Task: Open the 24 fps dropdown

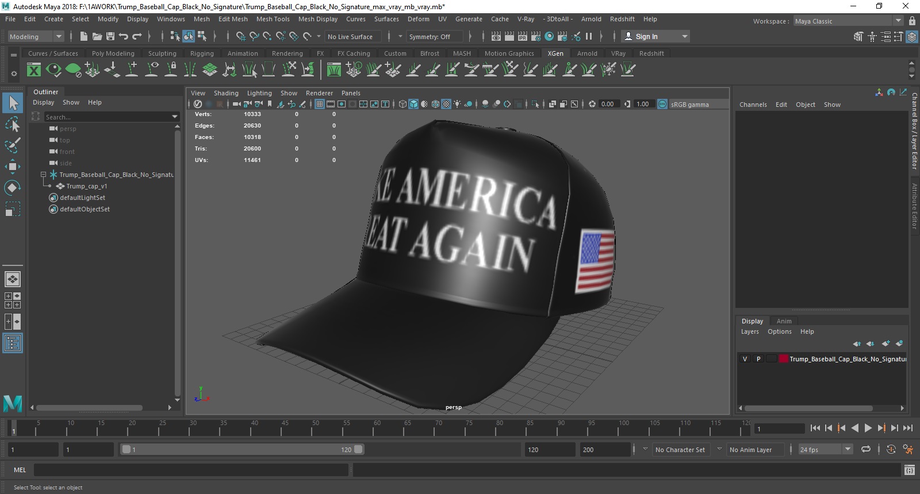Action: (825, 449)
